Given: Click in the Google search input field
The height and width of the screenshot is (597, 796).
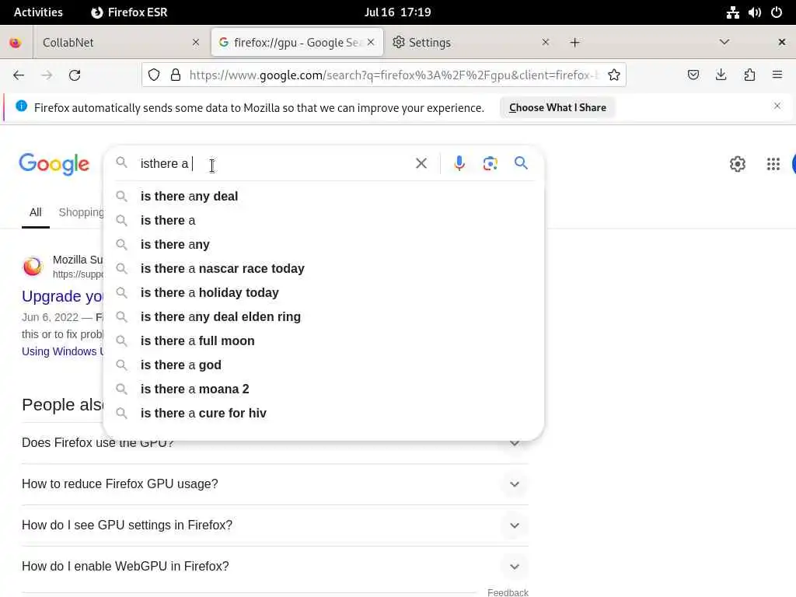Looking at the screenshot, I should tap(274, 163).
